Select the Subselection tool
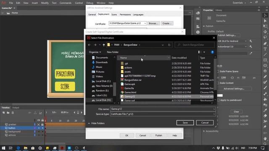The image size is (269, 151). pos(265,21)
